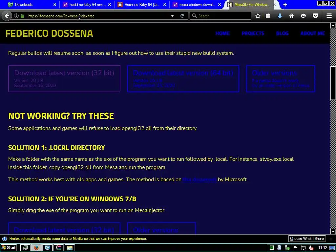Bookmark this page with the star icon
This screenshot has width=336, height=252.
pyautogui.click(x=258, y=16)
